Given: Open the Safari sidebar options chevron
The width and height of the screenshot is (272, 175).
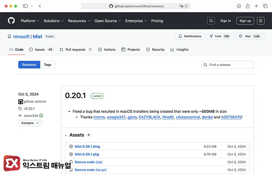Looking at the screenshot, I should click(32, 6).
